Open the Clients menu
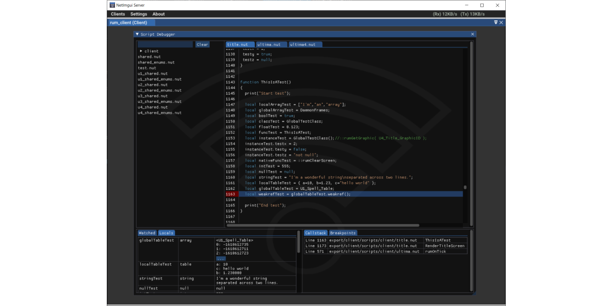 tap(118, 14)
